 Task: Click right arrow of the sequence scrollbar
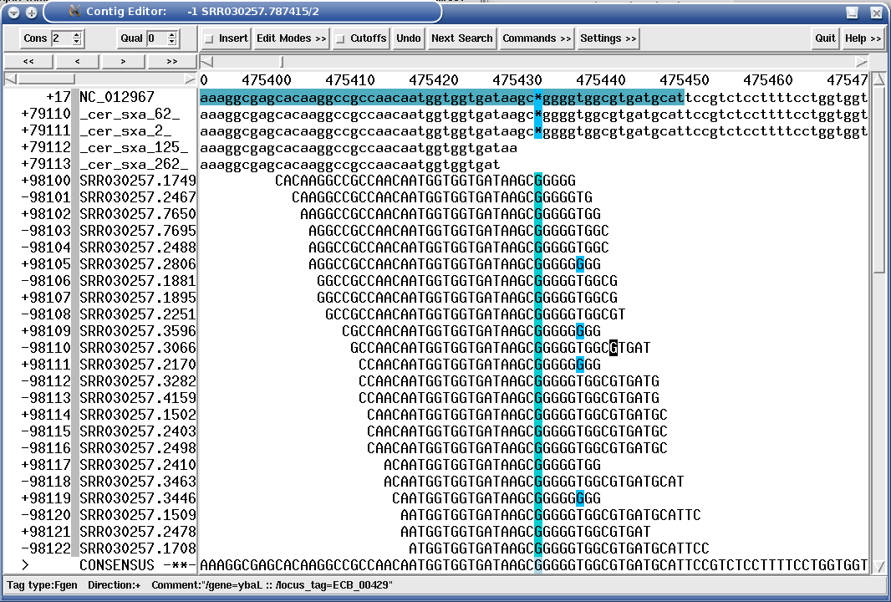click(x=862, y=61)
